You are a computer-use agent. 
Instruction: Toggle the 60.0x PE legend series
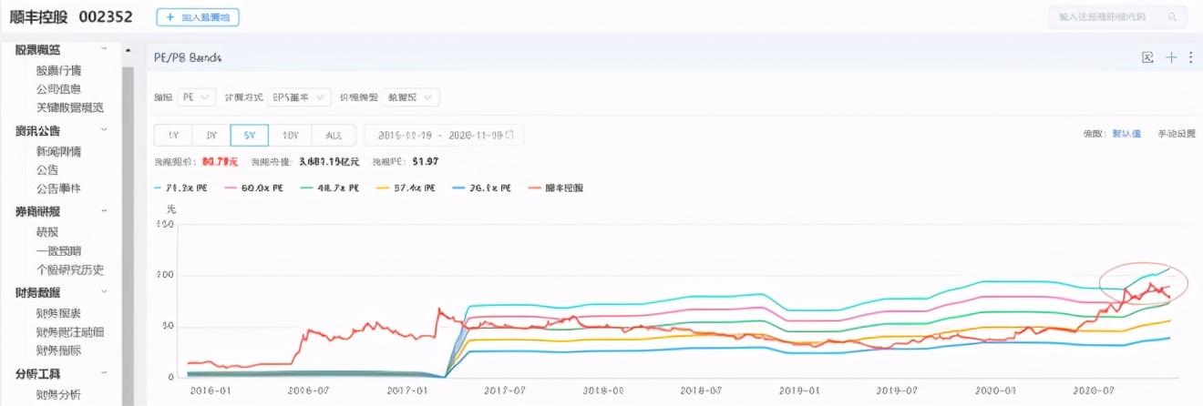coord(256,188)
